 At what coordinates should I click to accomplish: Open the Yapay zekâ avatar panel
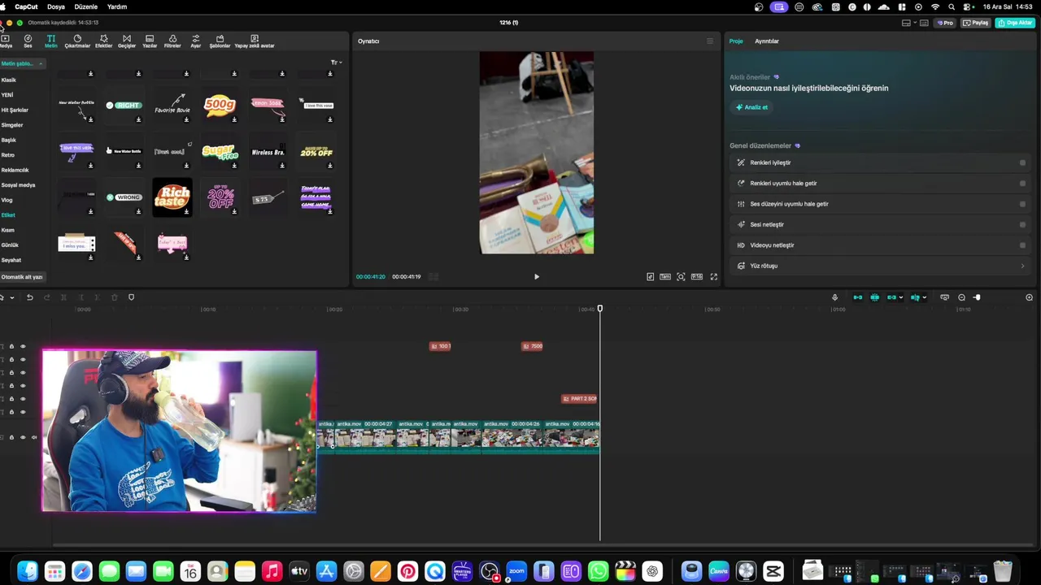click(x=255, y=41)
